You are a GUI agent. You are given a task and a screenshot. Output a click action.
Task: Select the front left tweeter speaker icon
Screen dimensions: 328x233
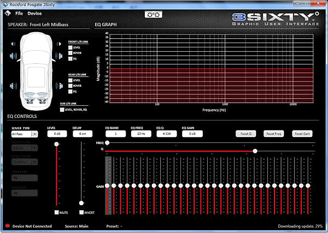point(13,44)
